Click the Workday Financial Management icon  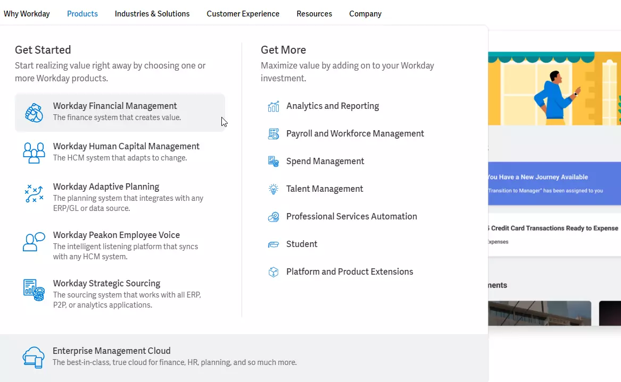pyautogui.click(x=34, y=113)
